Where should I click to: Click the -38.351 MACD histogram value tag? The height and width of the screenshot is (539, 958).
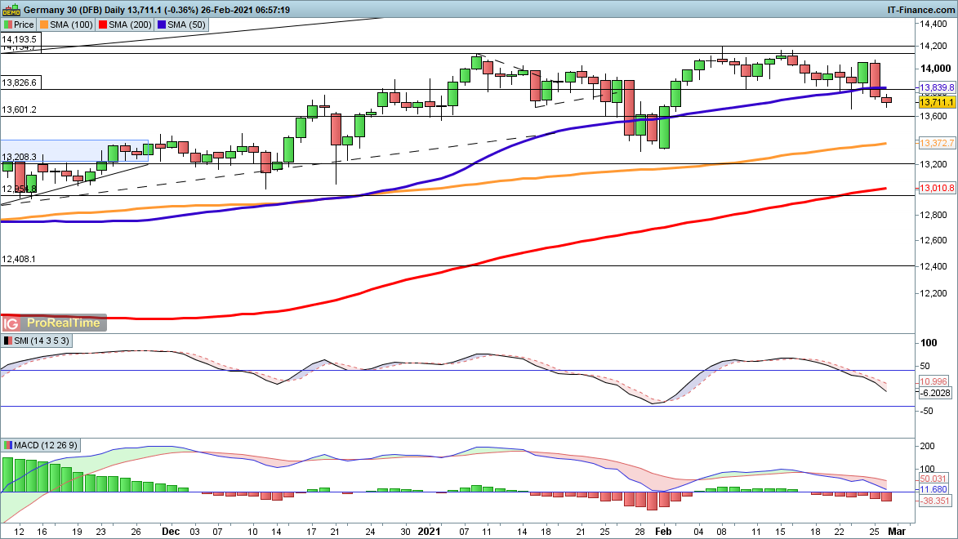click(935, 501)
